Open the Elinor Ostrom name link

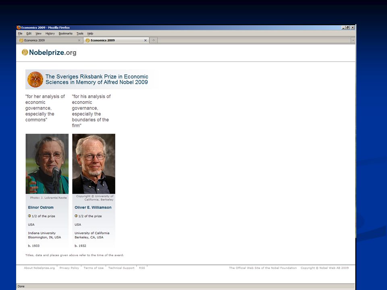pos(41,207)
